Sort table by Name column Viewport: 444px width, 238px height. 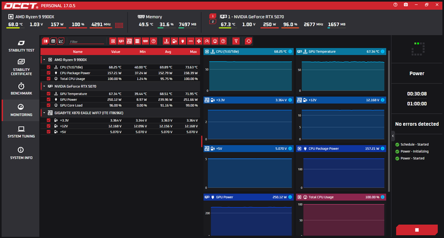click(77, 52)
